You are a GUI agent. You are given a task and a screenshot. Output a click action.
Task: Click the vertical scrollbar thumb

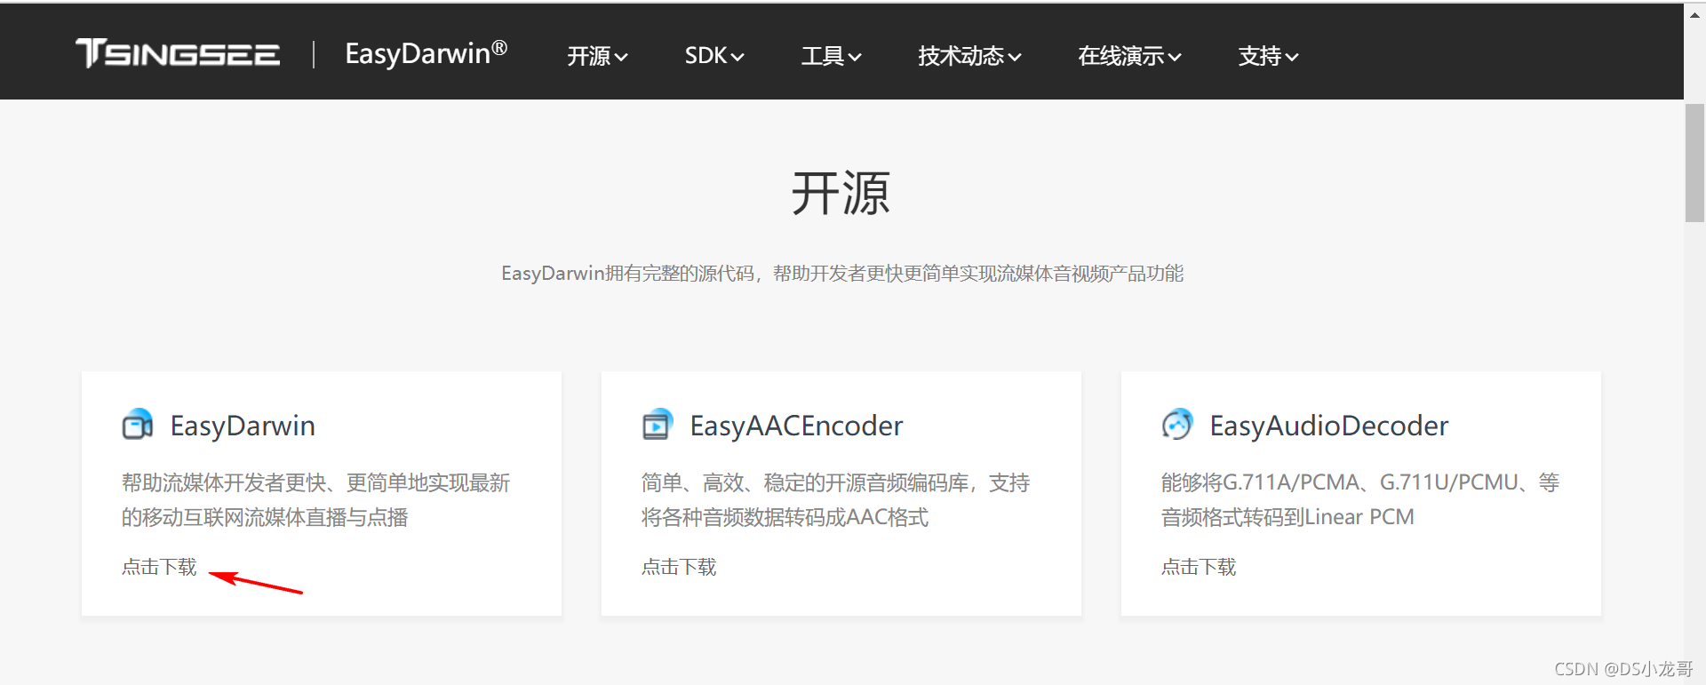tap(1694, 163)
